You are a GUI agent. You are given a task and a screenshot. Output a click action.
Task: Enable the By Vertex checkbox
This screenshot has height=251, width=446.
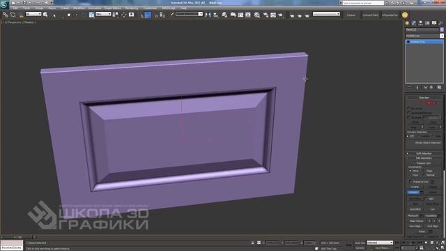click(409, 108)
